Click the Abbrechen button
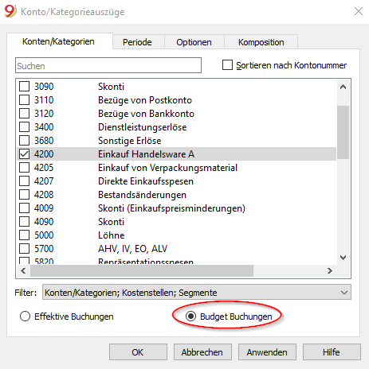The height and width of the screenshot is (369, 369). pos(202,352)
